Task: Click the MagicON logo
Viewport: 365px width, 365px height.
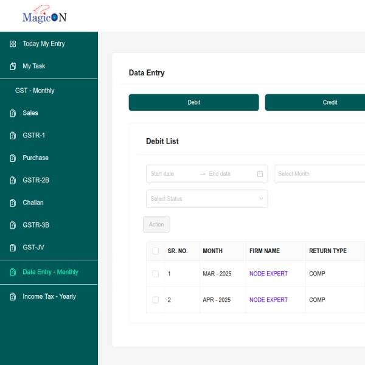Action: tap(44, 15)
